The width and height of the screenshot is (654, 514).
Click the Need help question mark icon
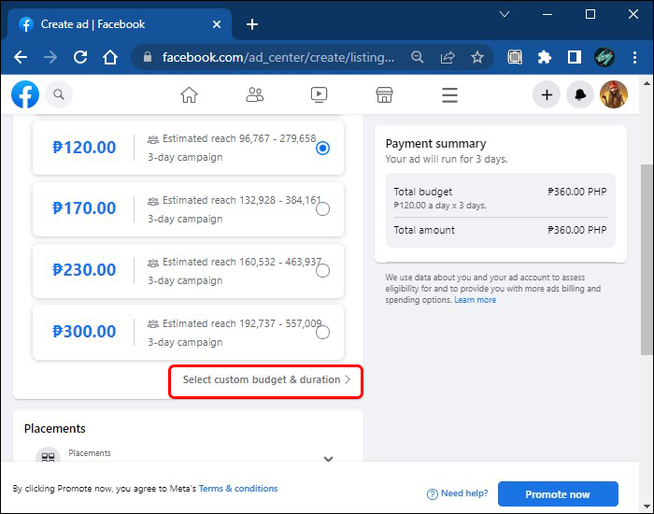click(x=432, y=494)
